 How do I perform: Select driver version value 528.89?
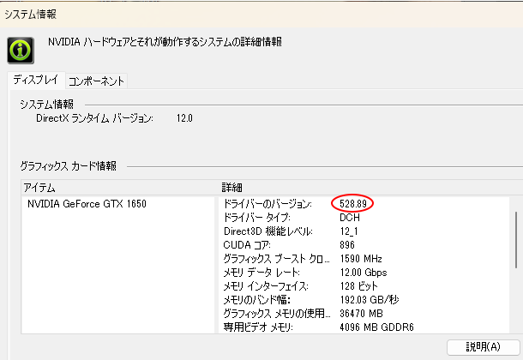pyautogui.click(x=353, y=204)
